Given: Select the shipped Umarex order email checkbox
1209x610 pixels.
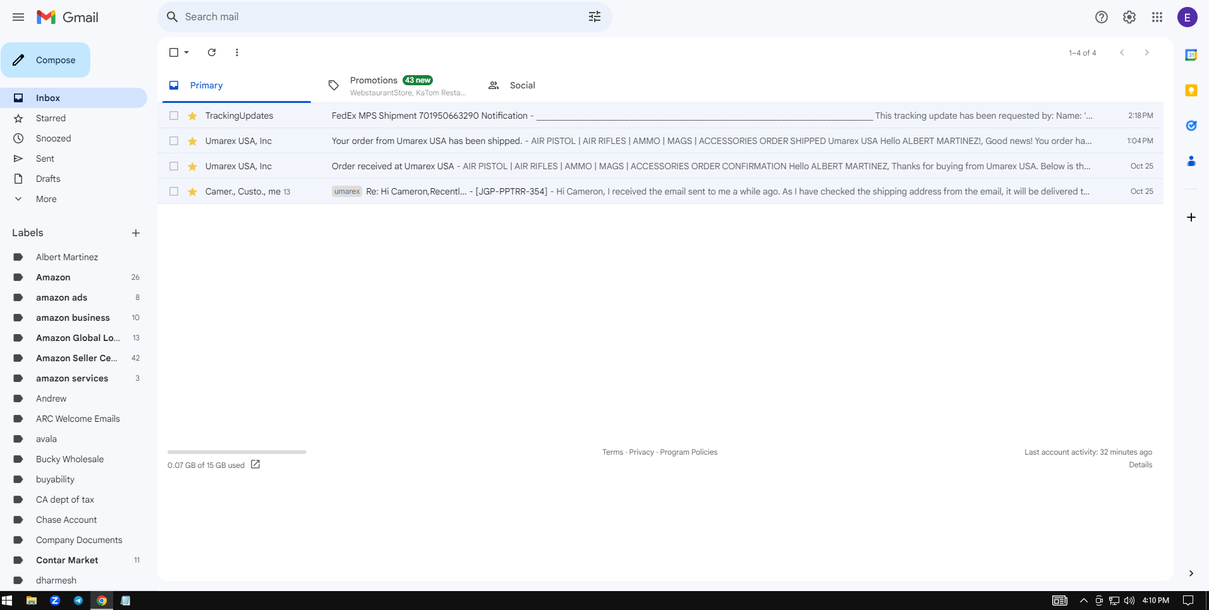Looking at the screenshot, I should (x=174, y=141).
